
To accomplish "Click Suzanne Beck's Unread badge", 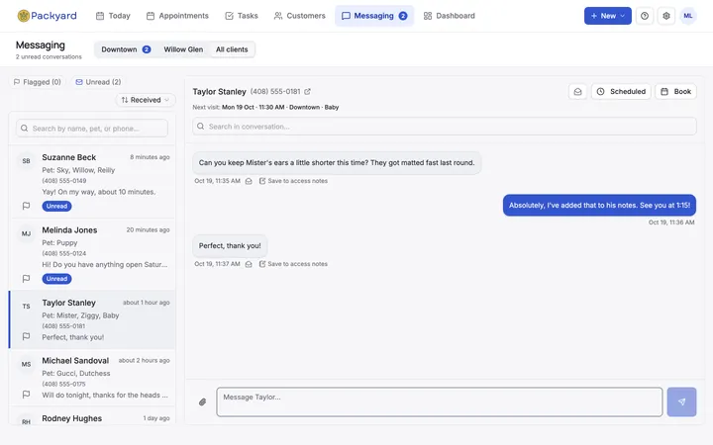I will click(x=56, y=206).
